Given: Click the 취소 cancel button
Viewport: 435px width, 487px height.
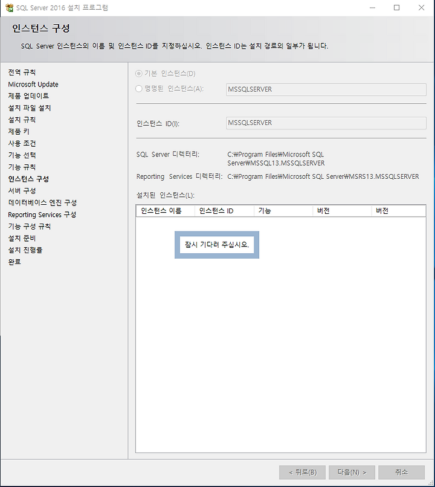Looking at the screenshot, I should [x=401, y=472].
